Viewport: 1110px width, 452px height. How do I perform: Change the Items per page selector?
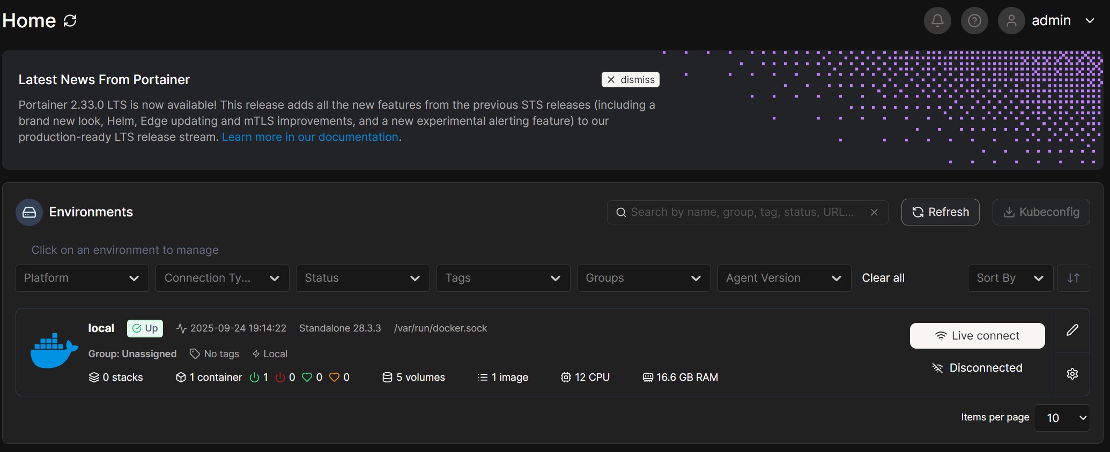1061,418
